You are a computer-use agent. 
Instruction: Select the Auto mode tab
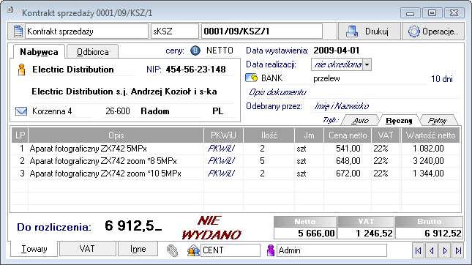tap(360, 121)
